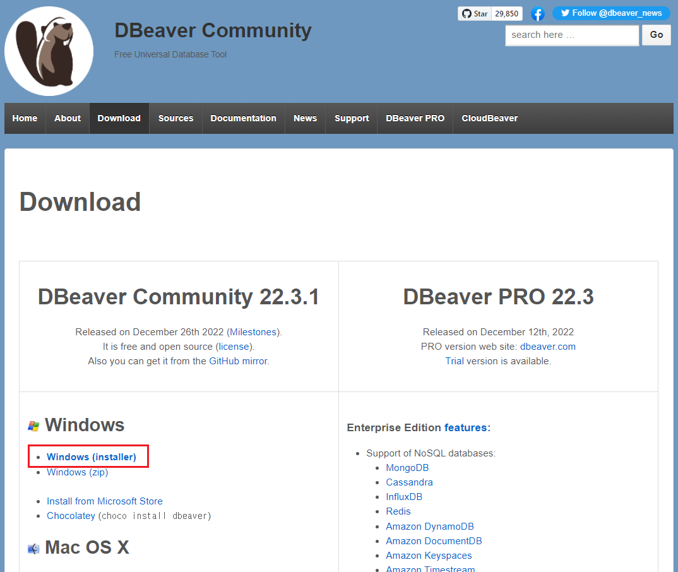Open the About menu item
The image size is (678, 572).
68,118
